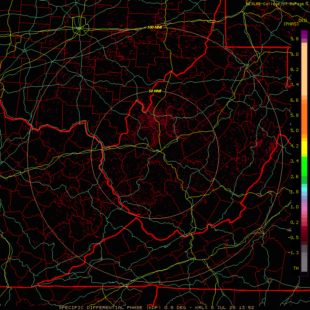Click the '1.0' legend value
The height and width of the screenshot is (310, 310).
pyautogui.click(x=294, y=207)
